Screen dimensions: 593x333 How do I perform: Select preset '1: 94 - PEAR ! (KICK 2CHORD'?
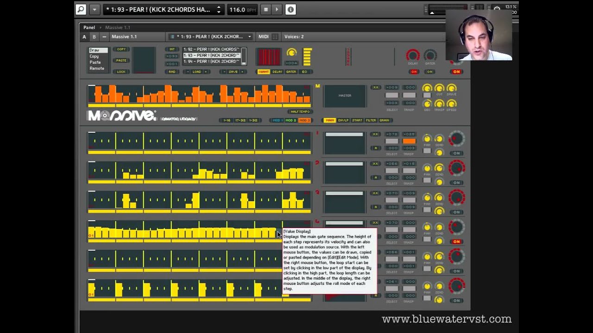point(211,62)
